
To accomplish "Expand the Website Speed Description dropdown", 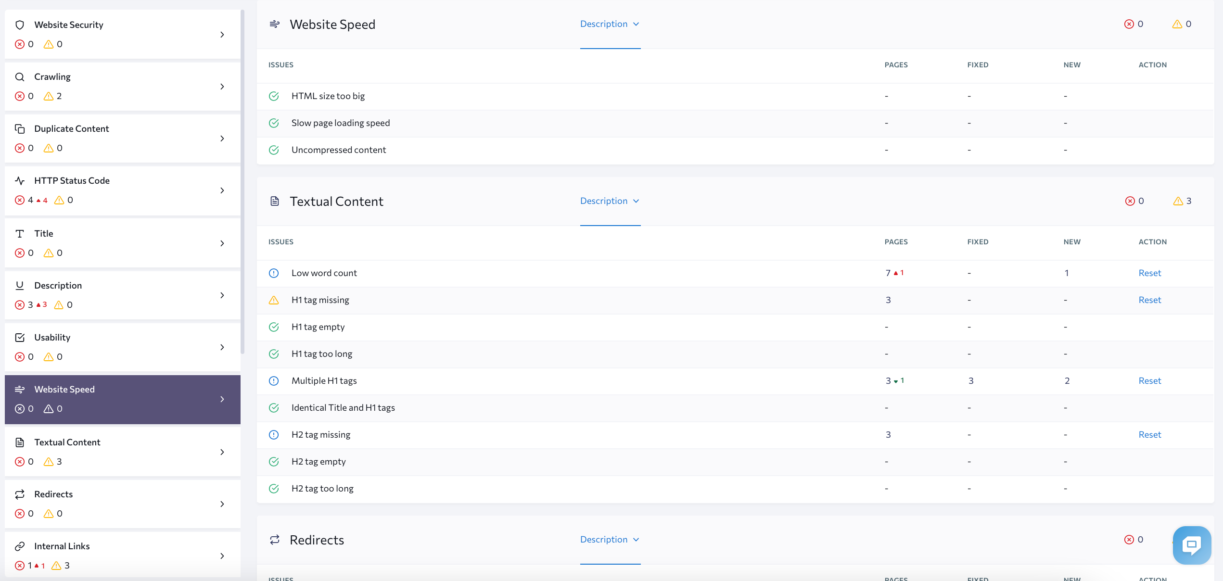I will point(611,24).
